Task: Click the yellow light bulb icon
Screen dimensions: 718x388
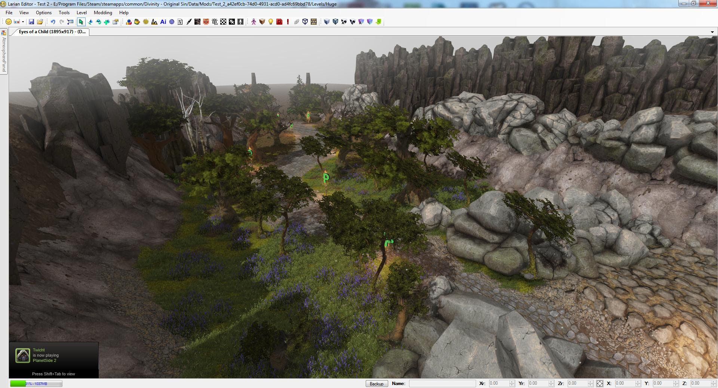Action: click(x=271, y=22)
